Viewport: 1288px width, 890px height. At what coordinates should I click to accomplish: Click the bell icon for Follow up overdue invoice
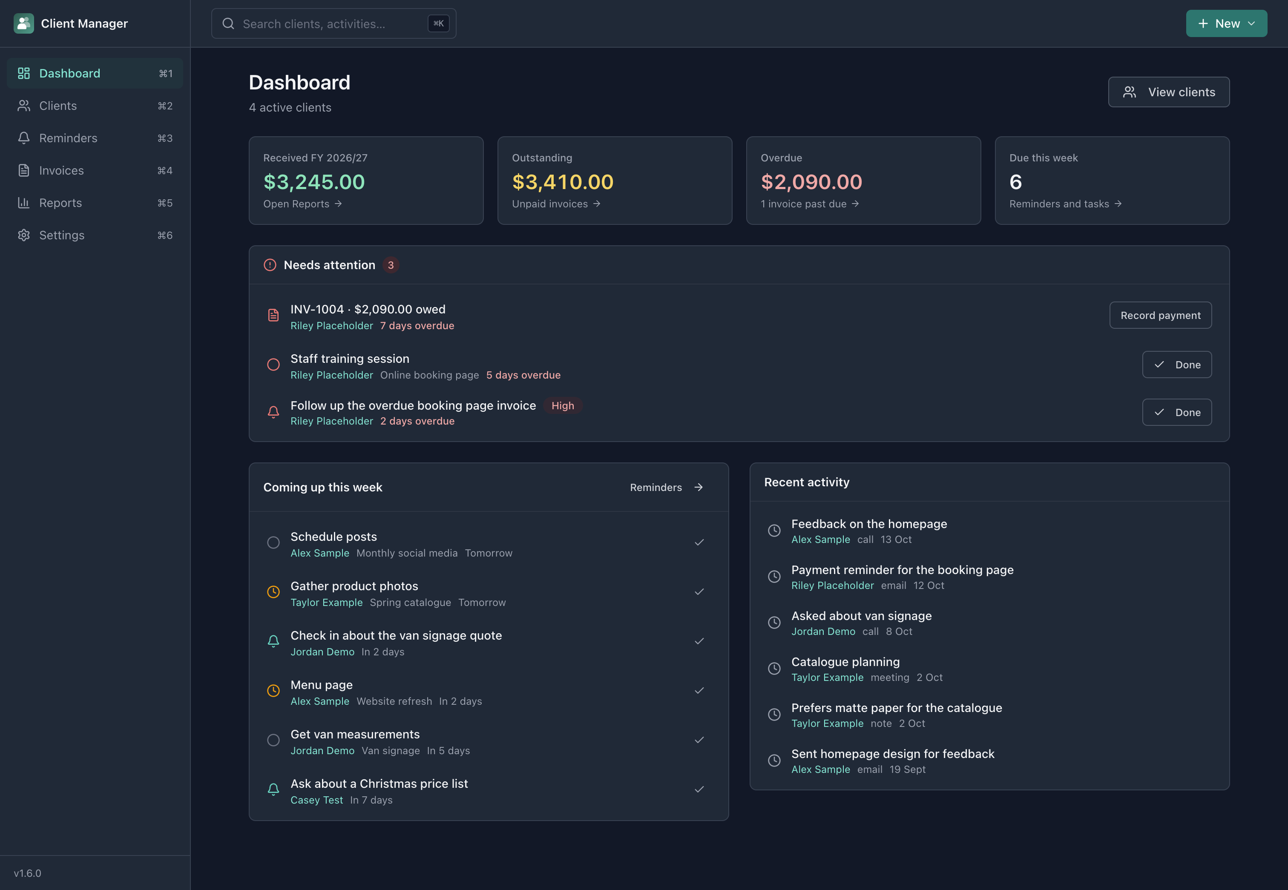pos(273,413)
